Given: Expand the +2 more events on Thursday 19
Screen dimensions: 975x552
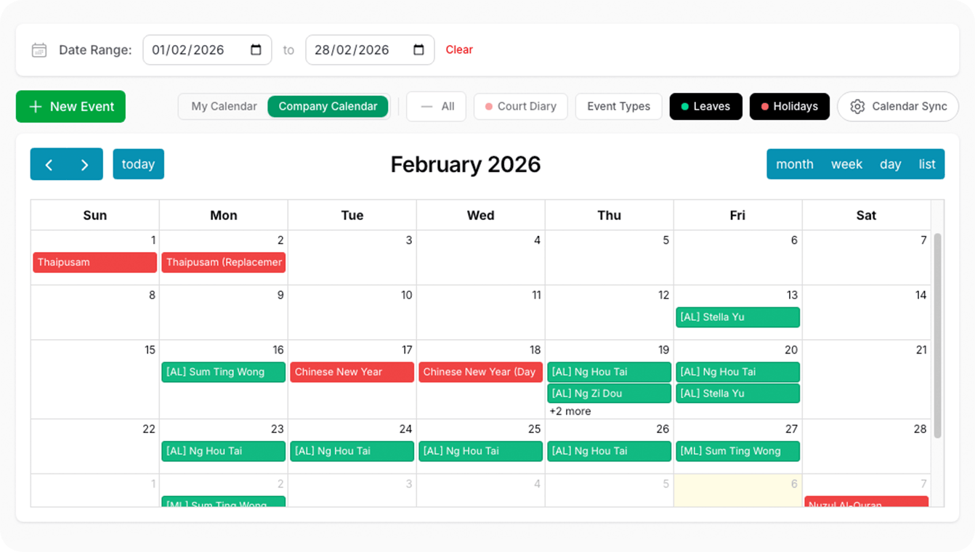Looking at the screenshot, I should [570, 411].
